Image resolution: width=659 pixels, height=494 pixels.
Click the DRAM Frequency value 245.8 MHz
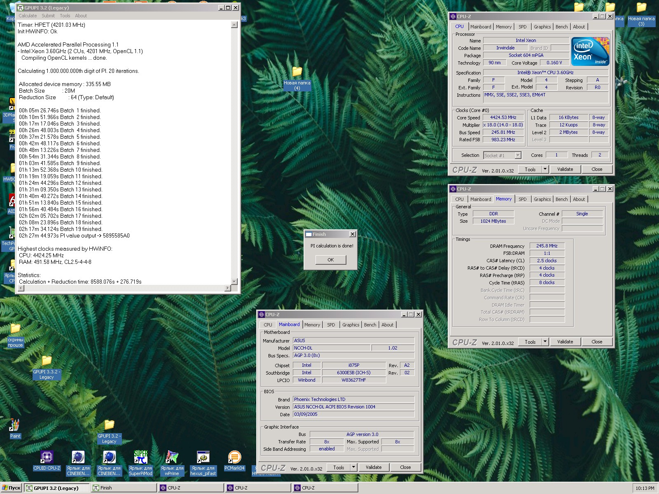click(x=547, y=246)
